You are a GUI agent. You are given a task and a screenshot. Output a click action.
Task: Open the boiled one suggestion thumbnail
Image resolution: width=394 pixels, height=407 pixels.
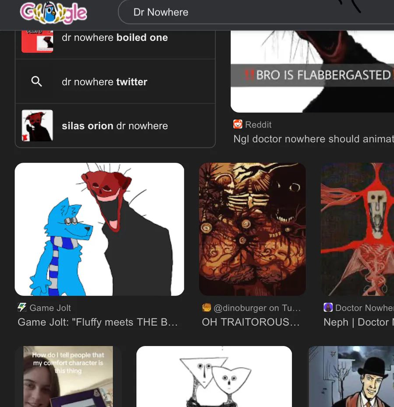tap(37, 41)
